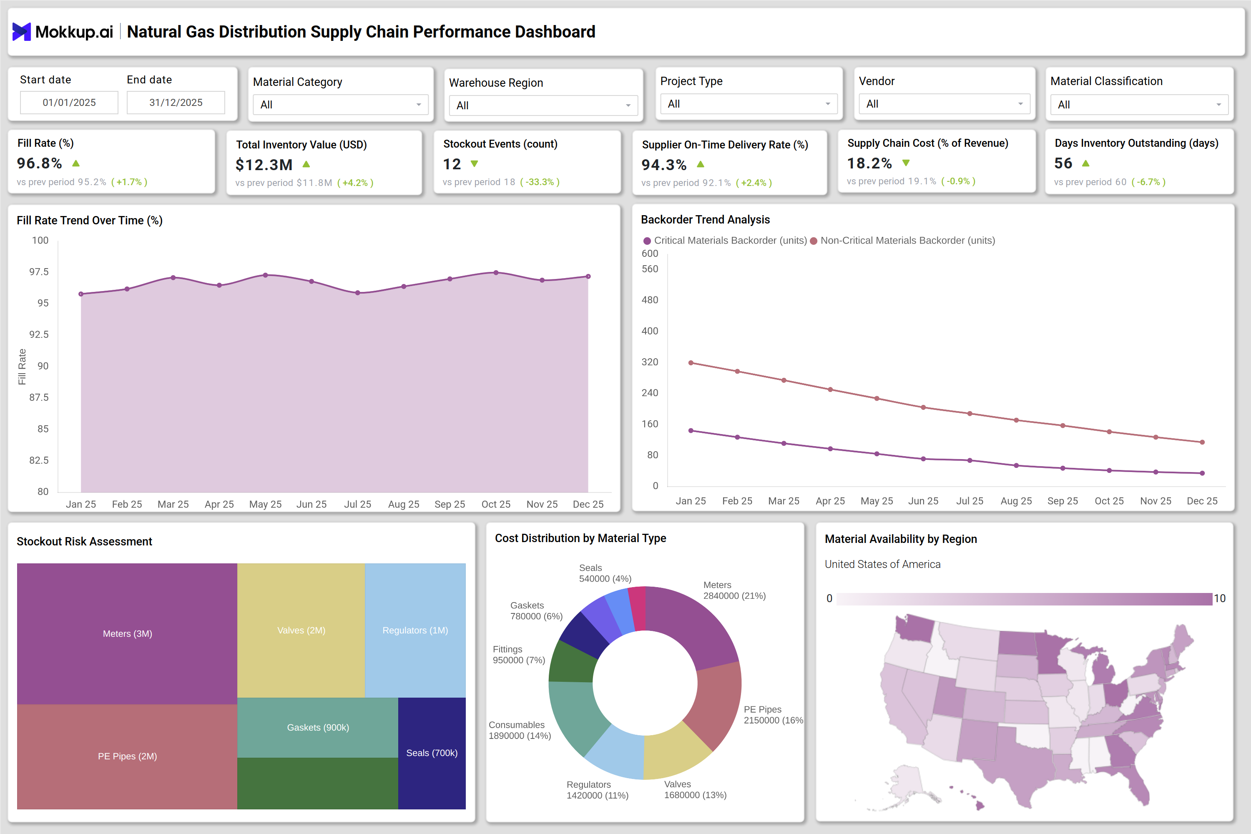1251x834 pixels.
Task: Click Supplier On-Time Delivery up arrow icon
Action: click(x=701, y=164)
